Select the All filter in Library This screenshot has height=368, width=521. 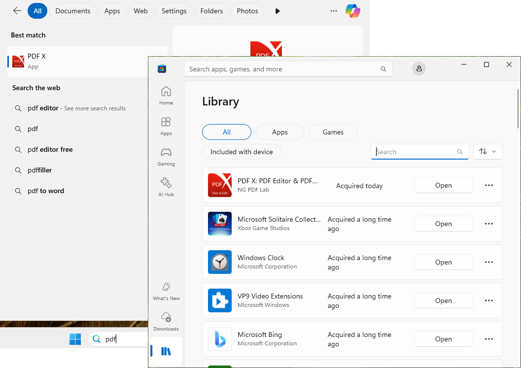[x=227, y=132]
